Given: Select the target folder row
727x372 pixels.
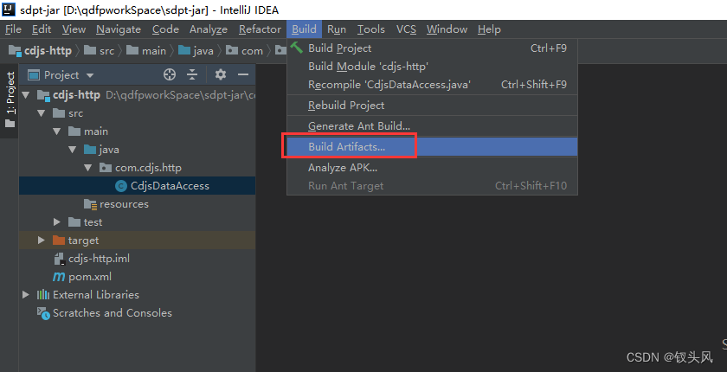Looking at the screenshot, I should [138, 240].
